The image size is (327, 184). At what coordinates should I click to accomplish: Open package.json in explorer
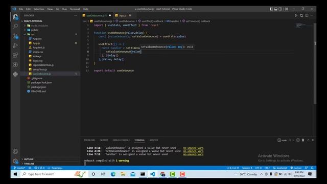click(39, 87)
